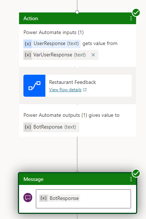
Task: Click the purple chat bubble message icon
Action: [x=28, y=197]
